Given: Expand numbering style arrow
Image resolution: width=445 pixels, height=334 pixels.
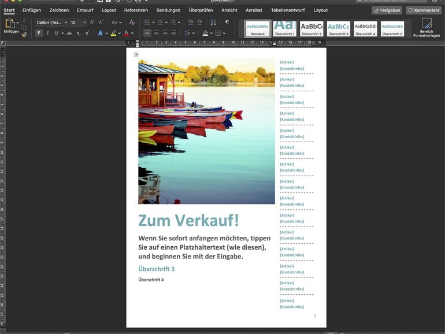Looking at the screenshot, I should tap(166, 23).
